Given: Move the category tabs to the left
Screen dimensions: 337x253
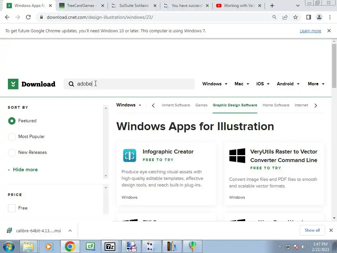Looking at the screenshot, I should (x=153, y=105).
